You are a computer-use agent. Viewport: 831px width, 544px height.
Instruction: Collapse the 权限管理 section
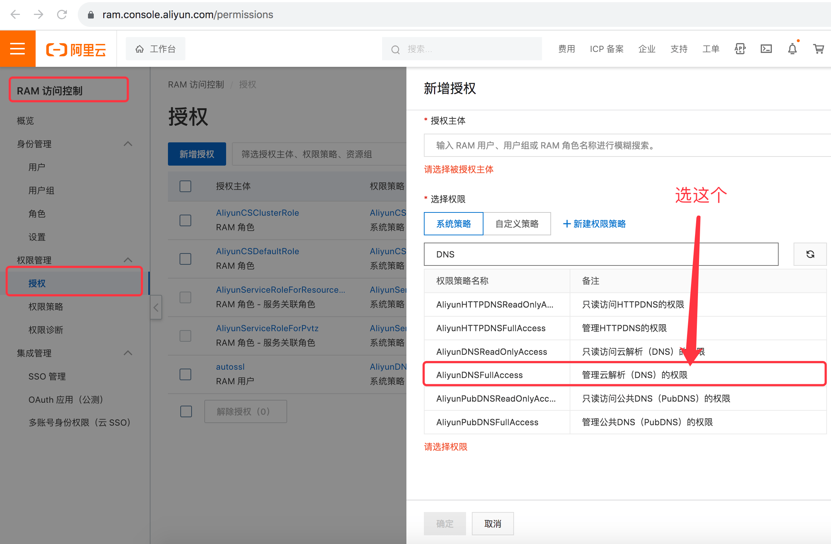[128, 260]
